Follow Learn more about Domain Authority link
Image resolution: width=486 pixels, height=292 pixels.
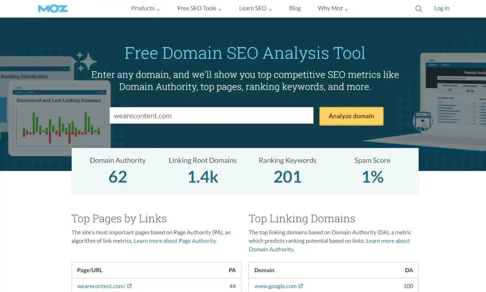(329, 245)
